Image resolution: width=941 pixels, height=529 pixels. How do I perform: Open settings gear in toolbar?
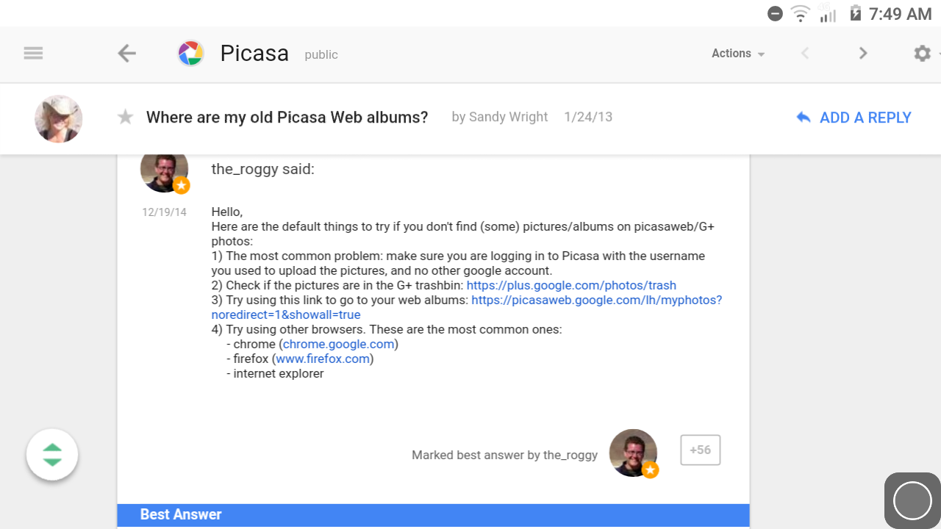(x=922, y=54)
